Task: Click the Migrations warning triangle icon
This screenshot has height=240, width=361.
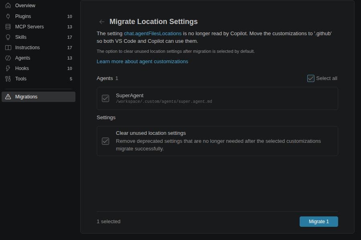Action: pos(8,97)
